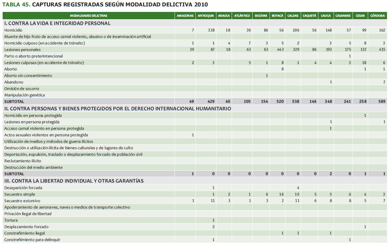Screen dimensions: 389x246
Task: Click section heading II. Derecho Internacional Humanitario
Action: tap(117, 108)
